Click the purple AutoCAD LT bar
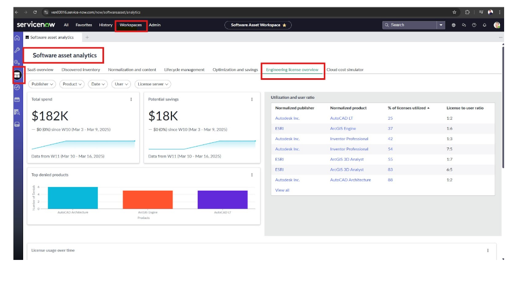The image size is (522, 282). click(223, 200)
